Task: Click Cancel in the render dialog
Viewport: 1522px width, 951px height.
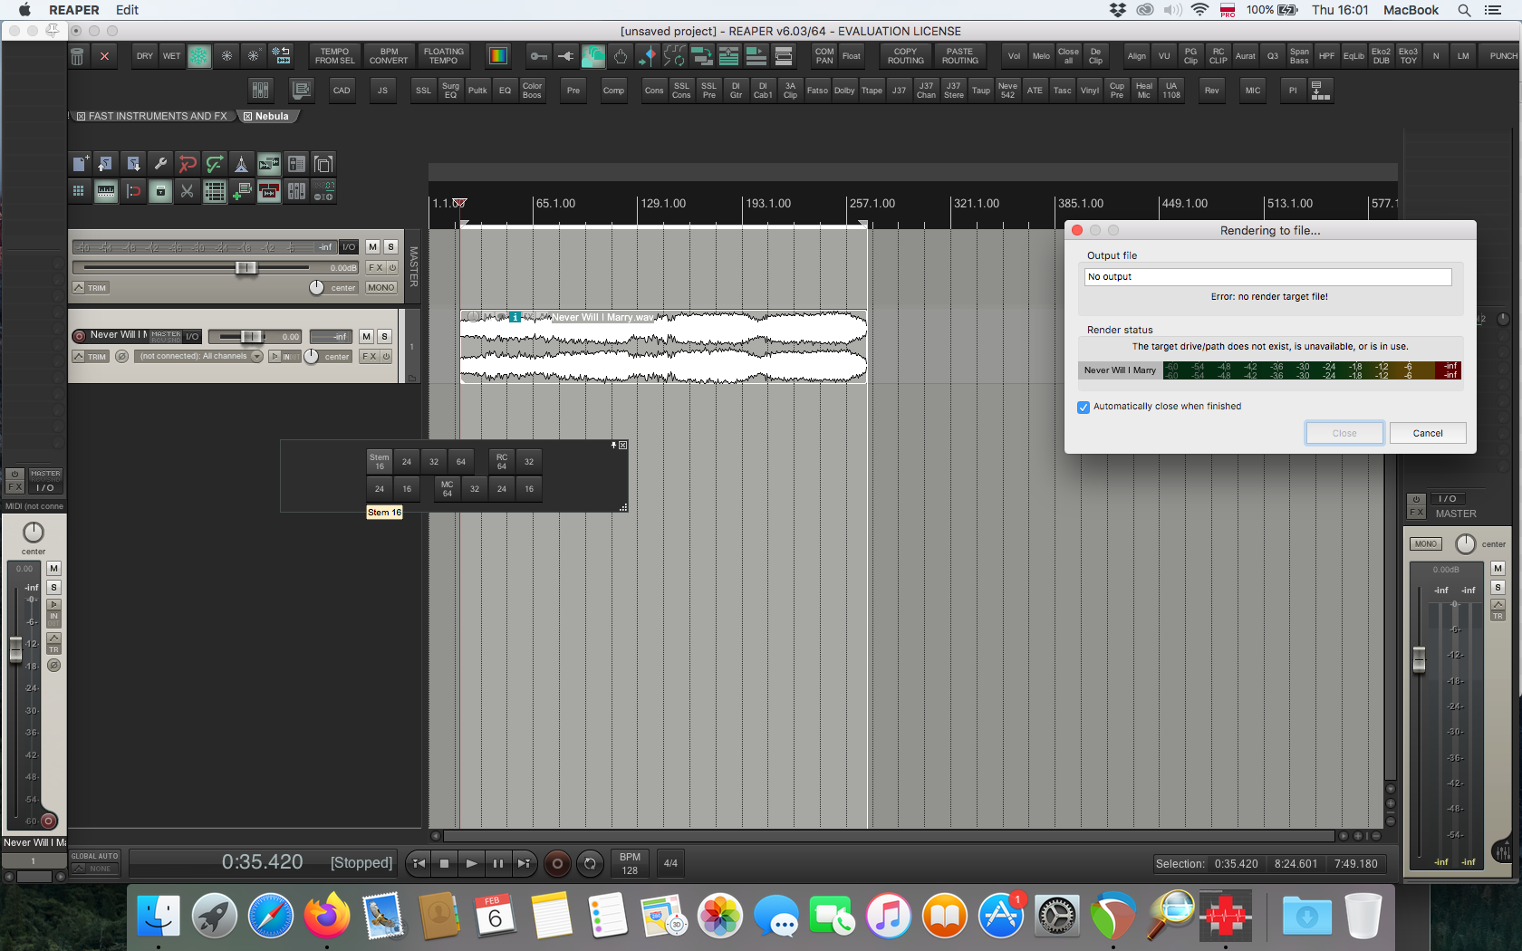Action: [x=1428, y=433]
